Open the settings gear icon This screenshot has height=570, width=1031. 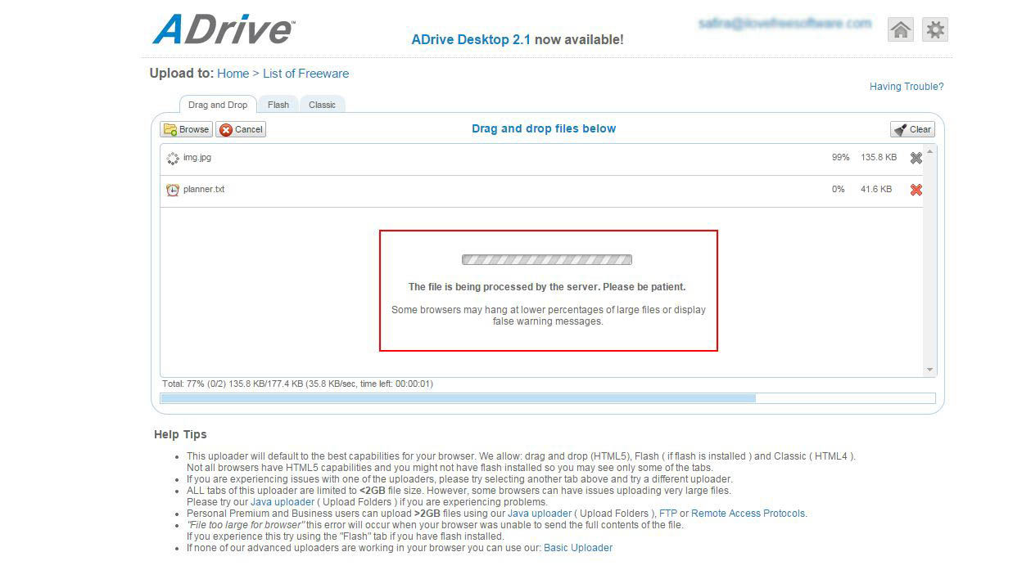tap(935, 30)
